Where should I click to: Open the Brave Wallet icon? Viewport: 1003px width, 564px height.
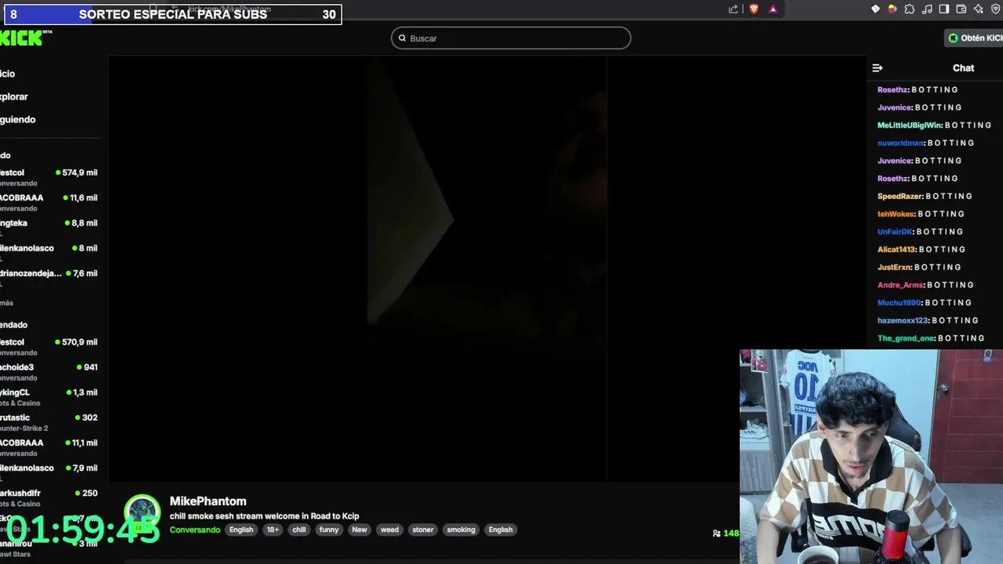click(x=961, y=9)
